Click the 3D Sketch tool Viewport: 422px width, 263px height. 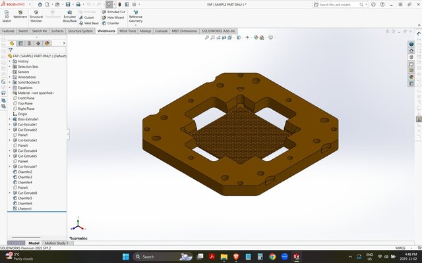7,15
